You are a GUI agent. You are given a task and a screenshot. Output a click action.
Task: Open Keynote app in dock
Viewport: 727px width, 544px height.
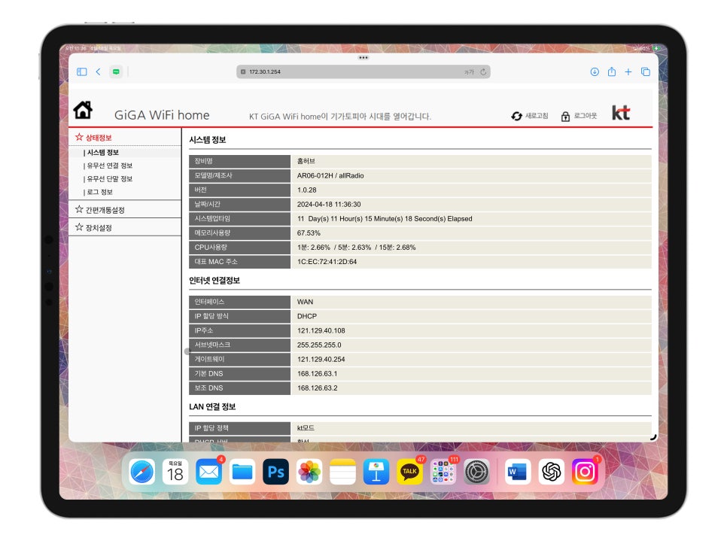pos(376,473)
